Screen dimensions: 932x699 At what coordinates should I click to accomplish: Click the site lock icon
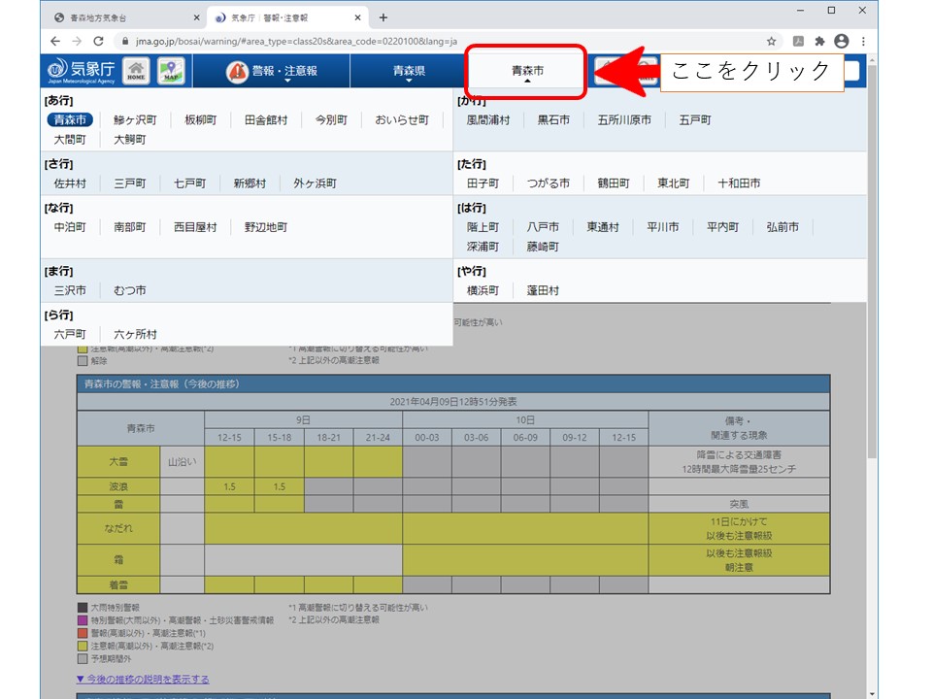(x=125, y=41)
